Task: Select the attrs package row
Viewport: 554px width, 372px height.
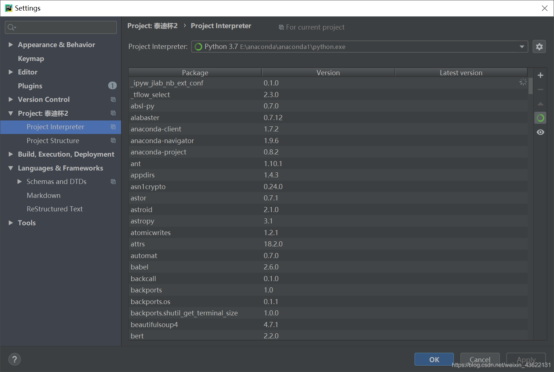Action: (328, 244)
